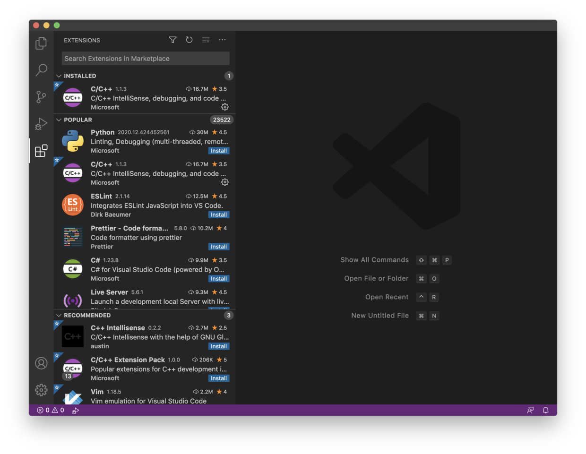Click the C++ Intellisense extension logo
Screen dimensions: 586x454
tap(73, 336)
